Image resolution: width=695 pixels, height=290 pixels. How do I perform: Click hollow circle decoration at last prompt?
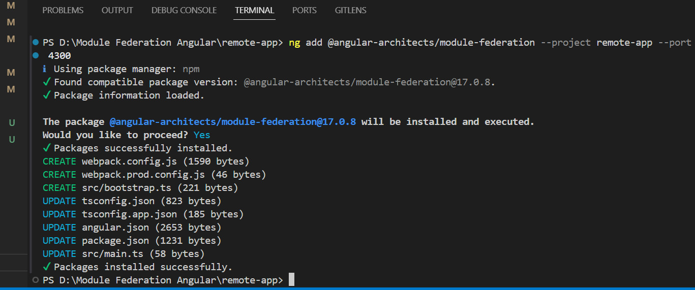(x=35, y=280)
